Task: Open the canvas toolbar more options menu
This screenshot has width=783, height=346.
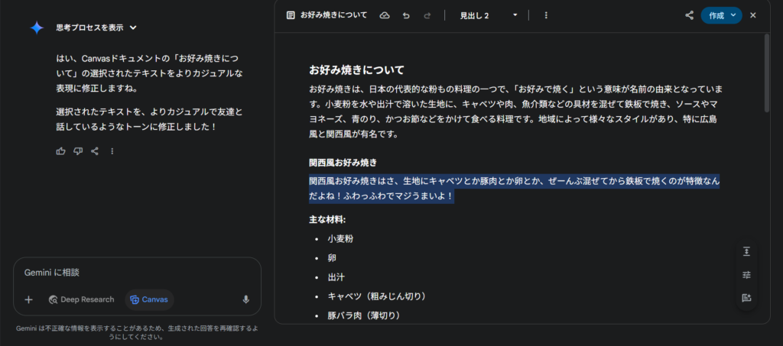Action: click(546, 15)
